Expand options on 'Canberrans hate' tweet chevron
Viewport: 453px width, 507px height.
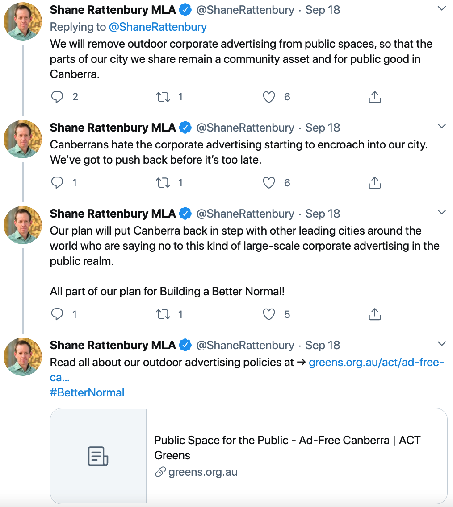441,126
